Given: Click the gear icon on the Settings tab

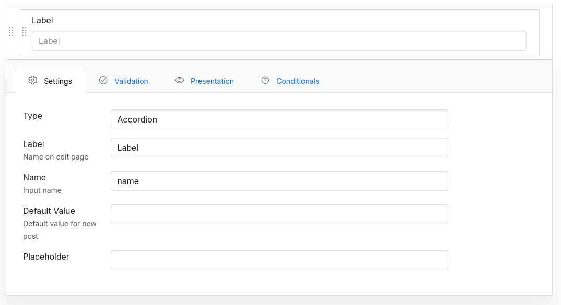Looking at the screenshot, I should point(33,80).
